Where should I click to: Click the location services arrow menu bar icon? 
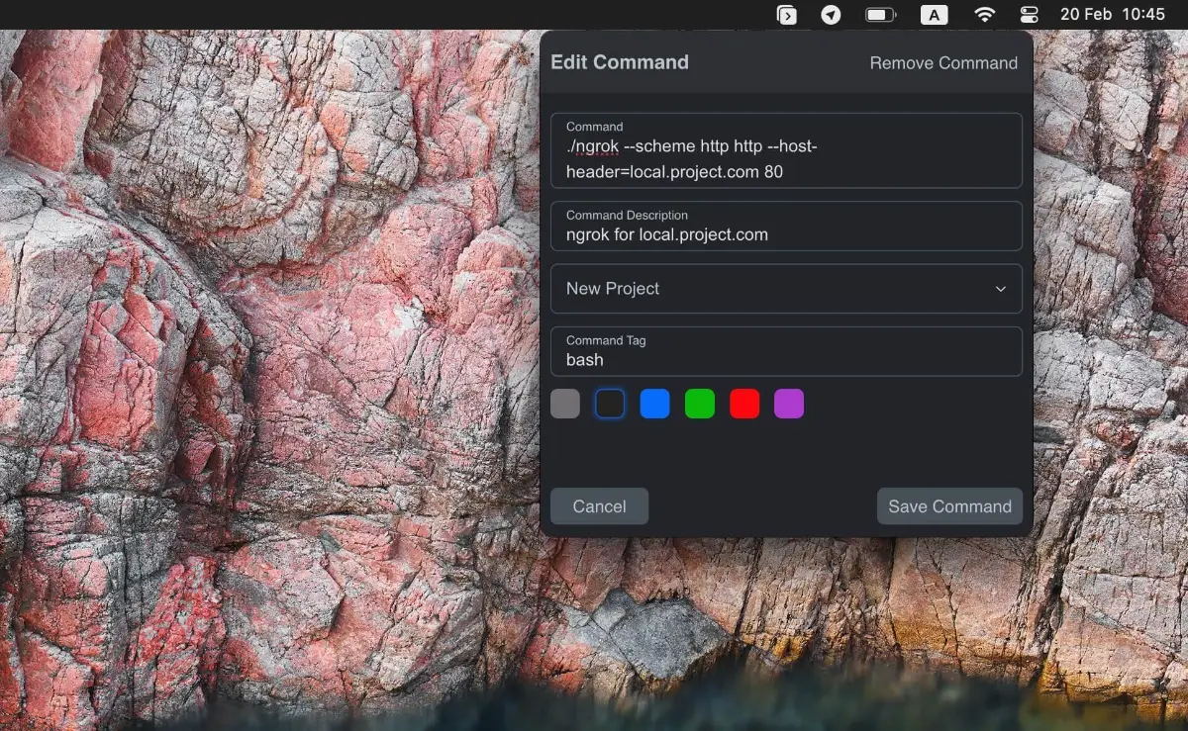pyautogui.click(x=831, y=15)
